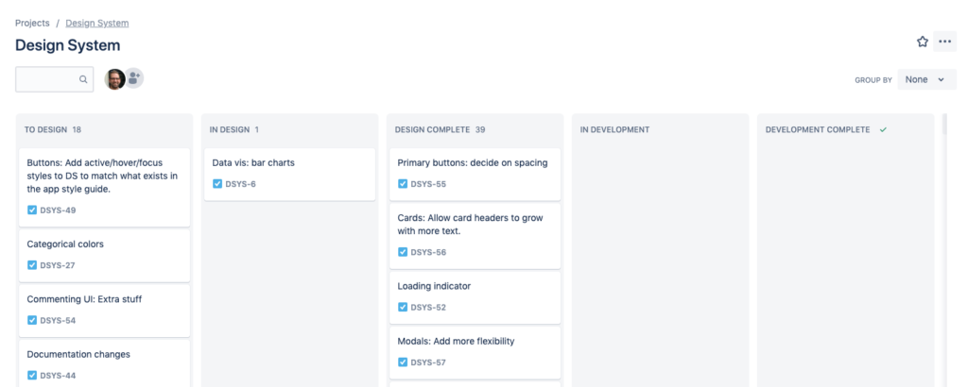The height and width of the screenshot is (387, 968).
Task: Select the user avatar filter
Action: tap(114, 79)
